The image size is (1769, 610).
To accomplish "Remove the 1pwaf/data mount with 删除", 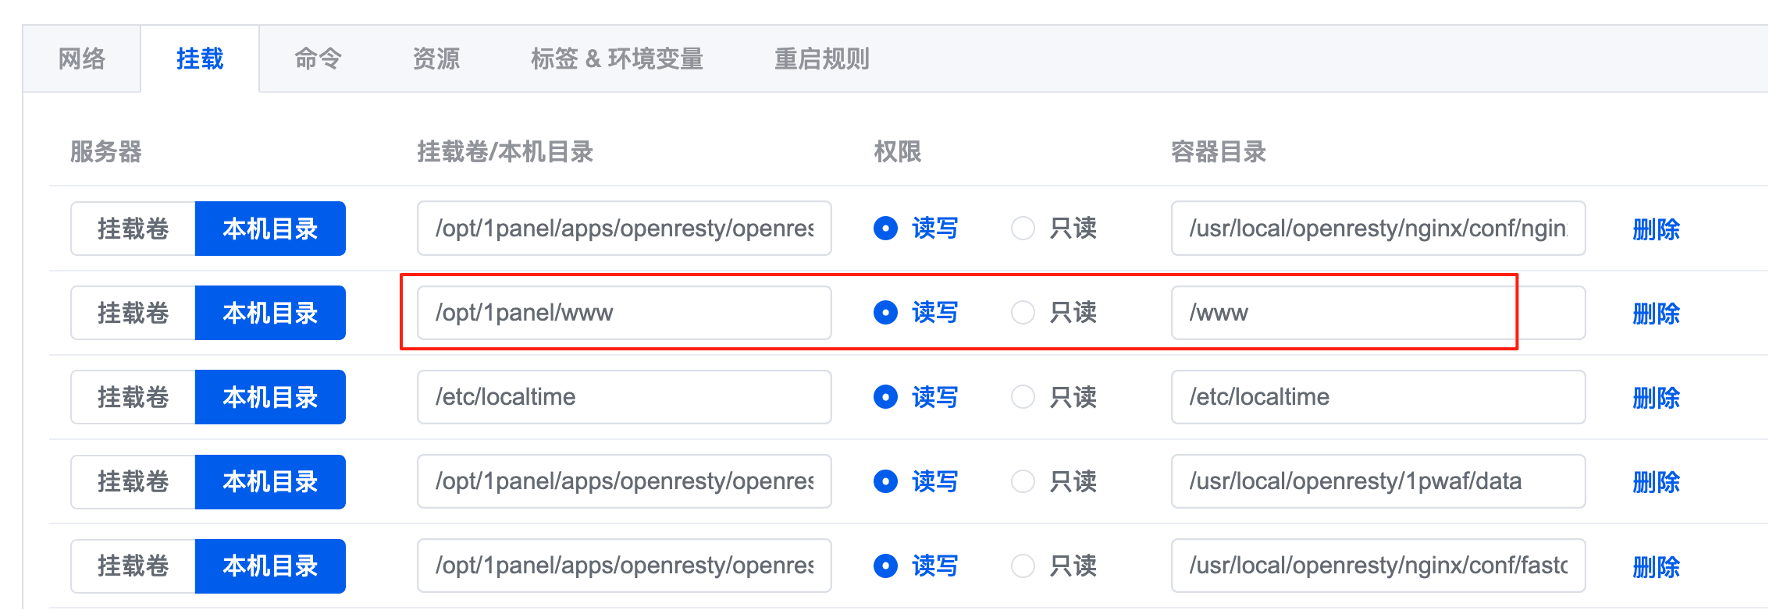I will click(x=1656, y=482).
